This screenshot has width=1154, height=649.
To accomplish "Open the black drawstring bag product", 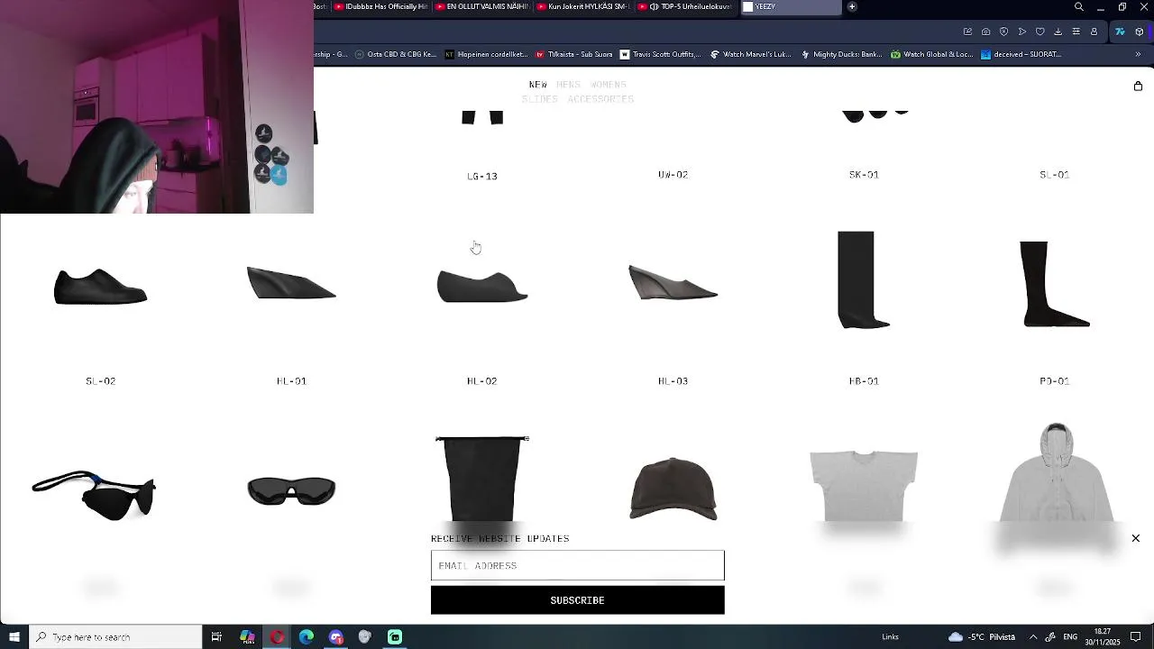I will (482, 479).
